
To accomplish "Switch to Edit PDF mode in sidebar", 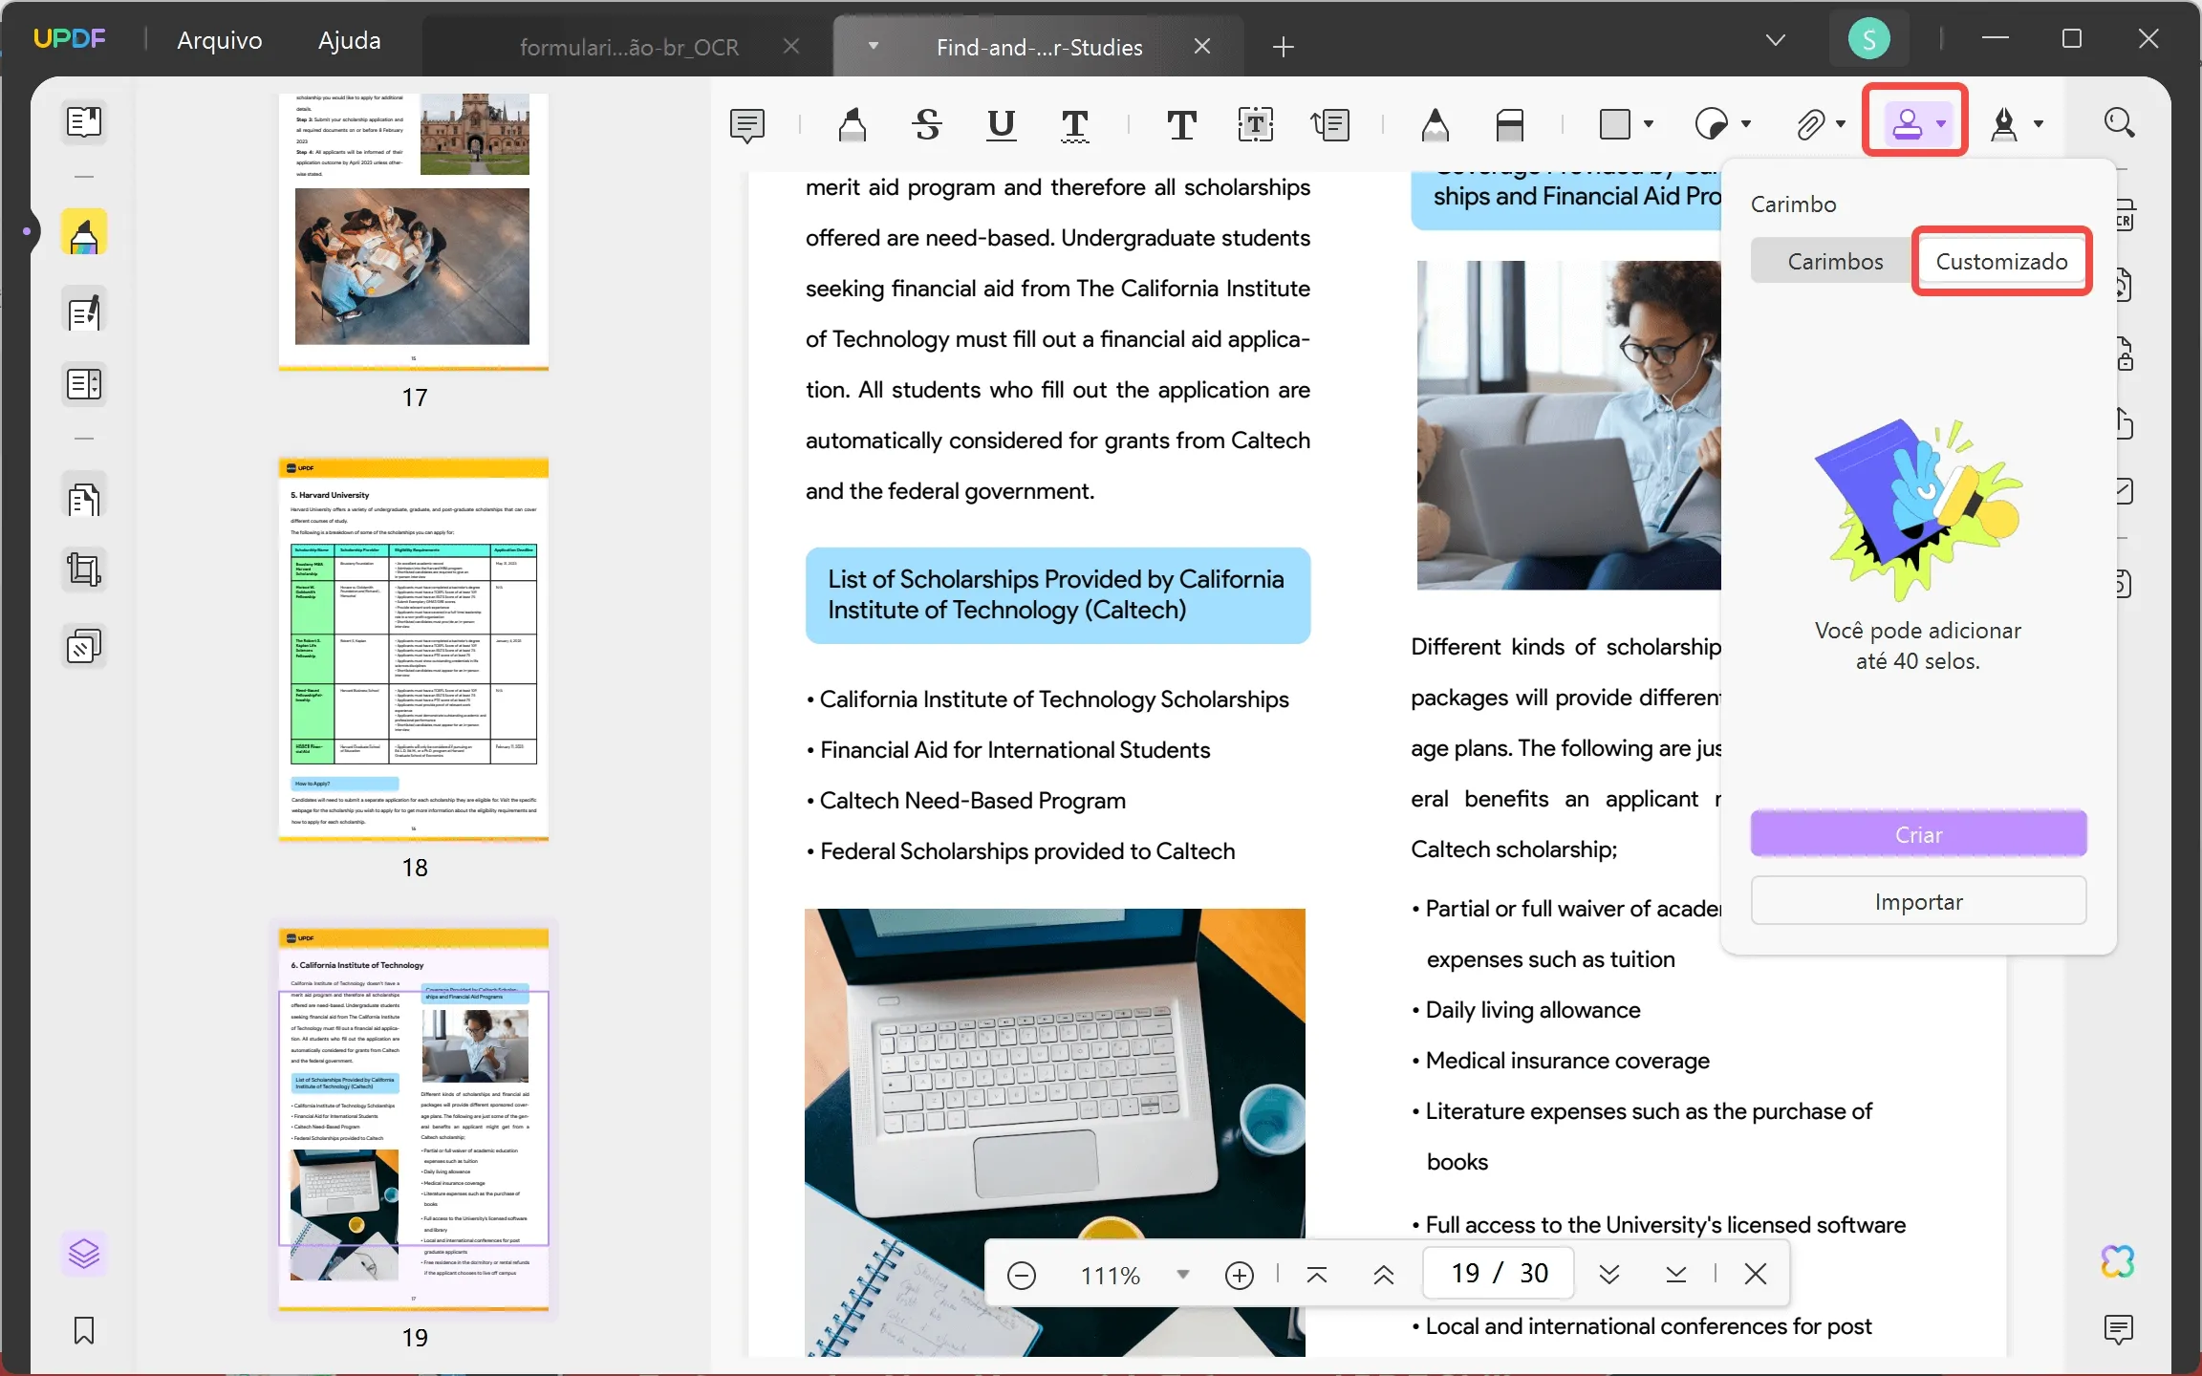I will pos(84,311).
